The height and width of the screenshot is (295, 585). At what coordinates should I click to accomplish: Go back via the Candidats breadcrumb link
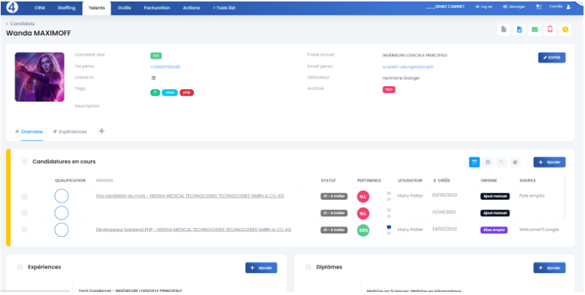coord(21,24)
